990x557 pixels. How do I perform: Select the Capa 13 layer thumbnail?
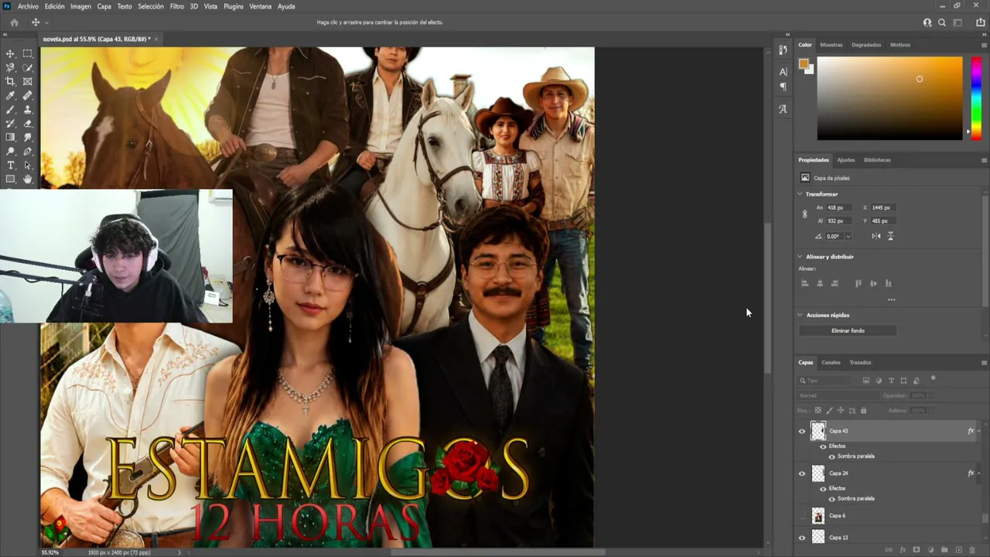818,538
